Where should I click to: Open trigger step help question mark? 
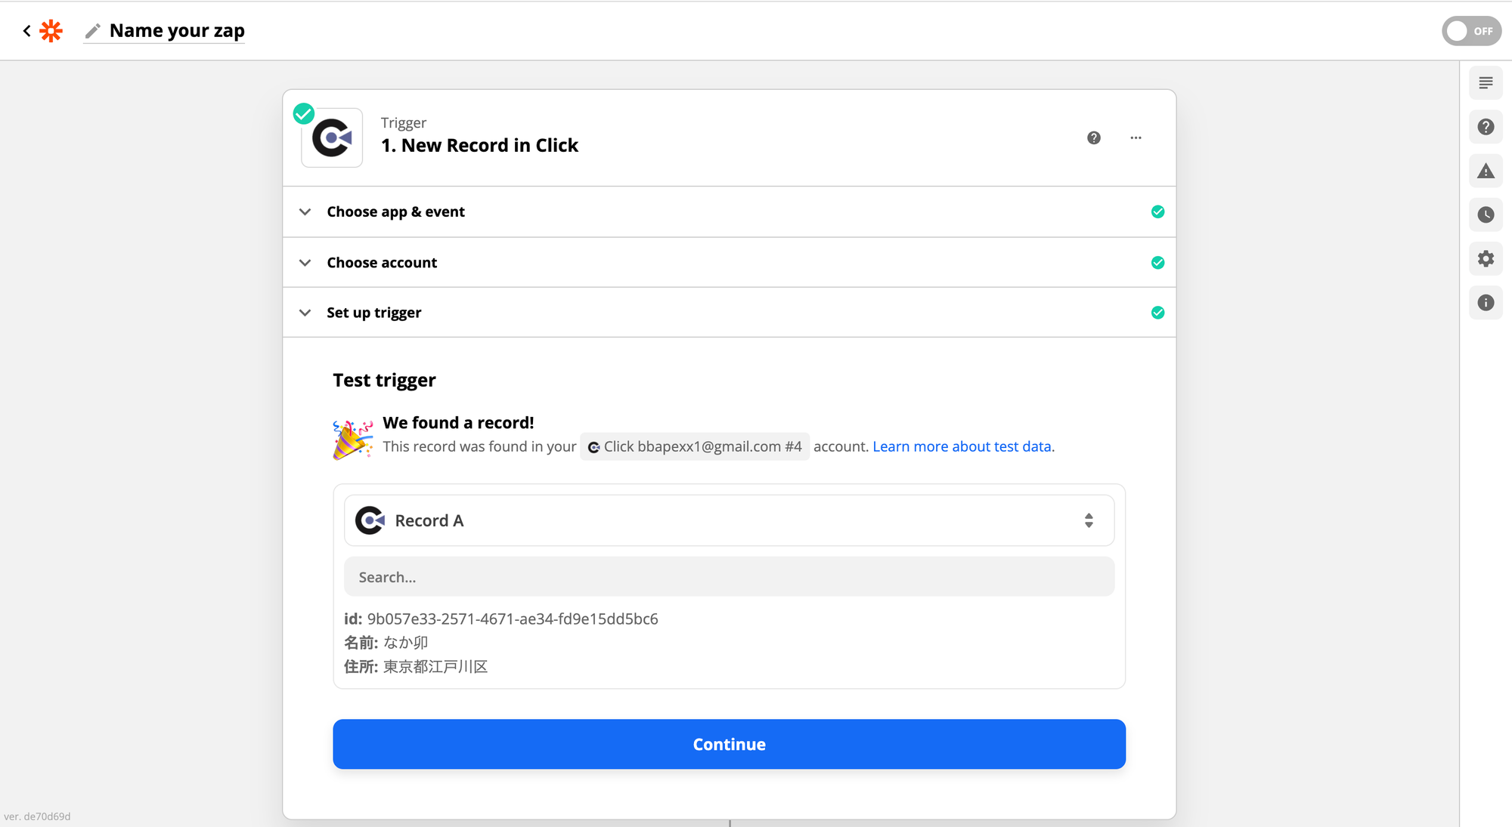pos(1094,137)
